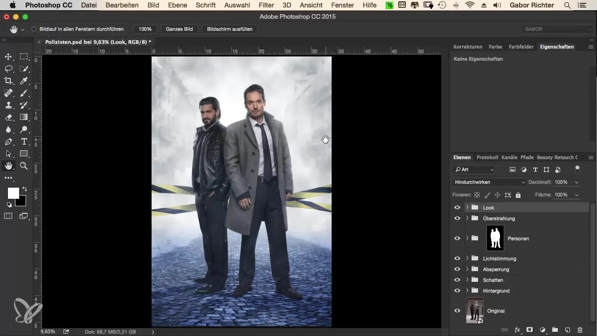
Task: Create a new layer
Action: tap(568, 329)
